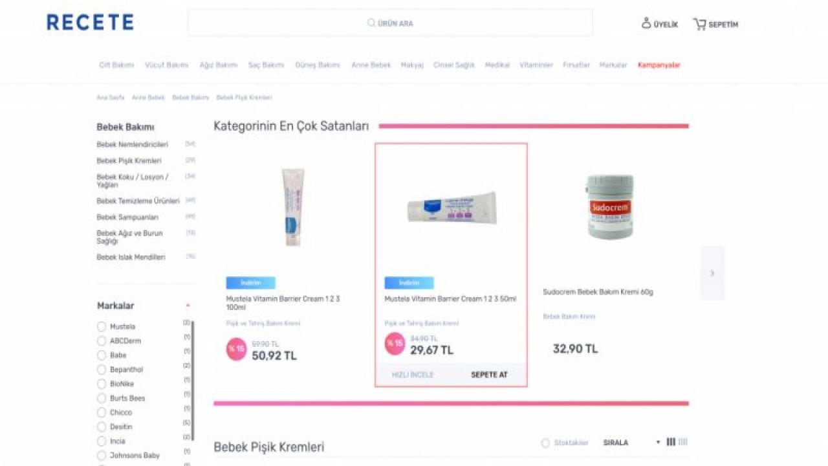The image size is (828, 466).
Task: Click the RECETE logo
Action: (x=90, y=23)
